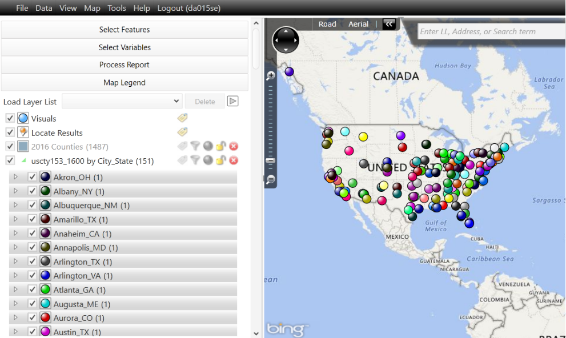
Task: Click the Augusta_ME cyan marker swatch
Action: [x=45, y=303]
